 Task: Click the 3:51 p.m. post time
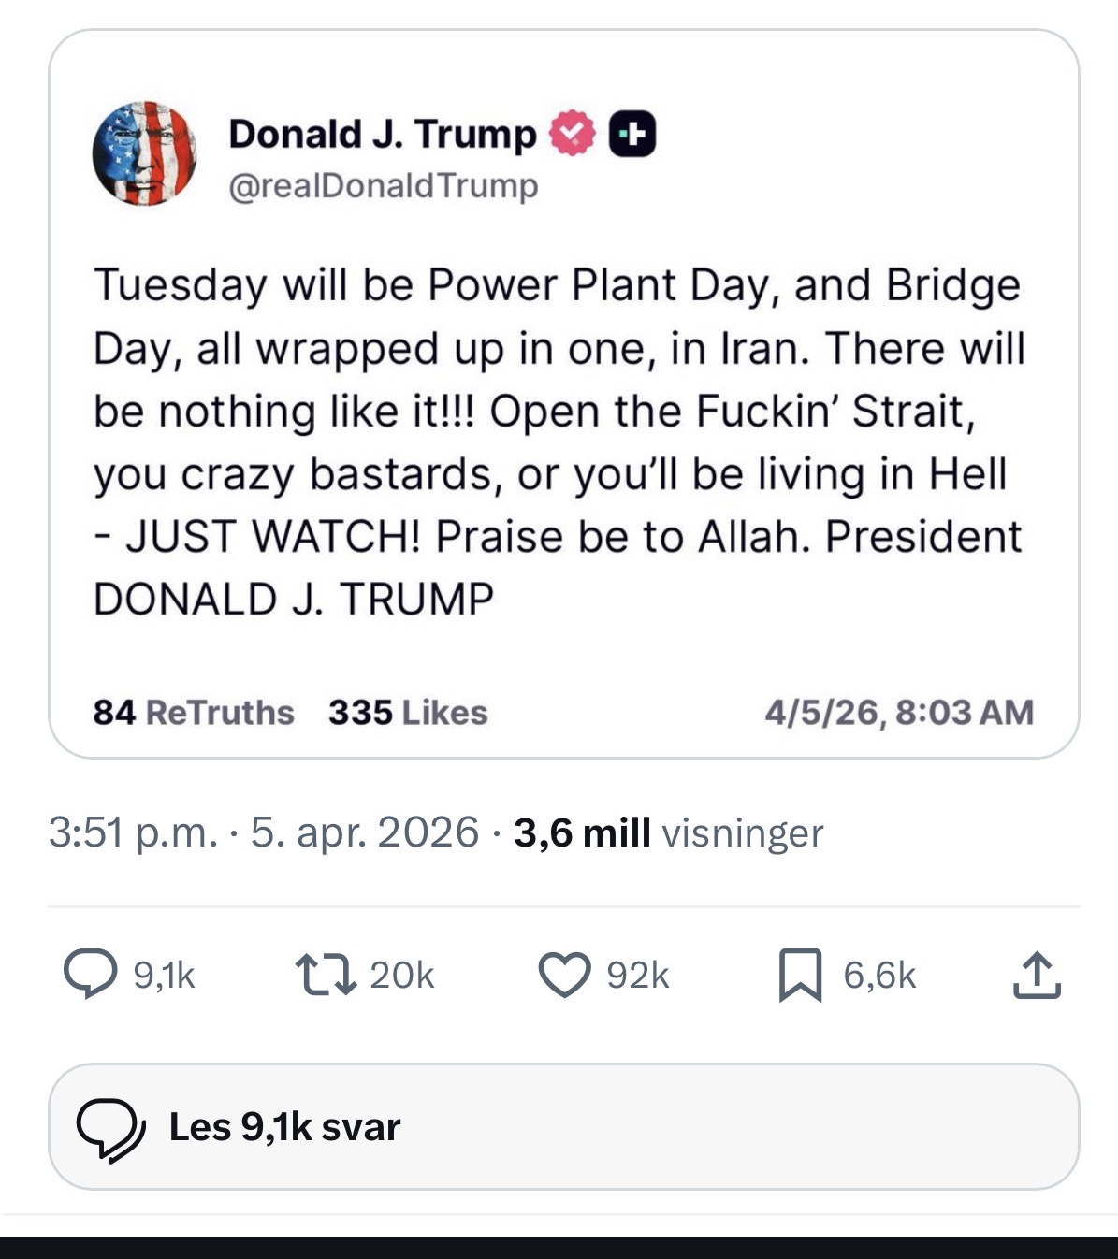point(132,832)
